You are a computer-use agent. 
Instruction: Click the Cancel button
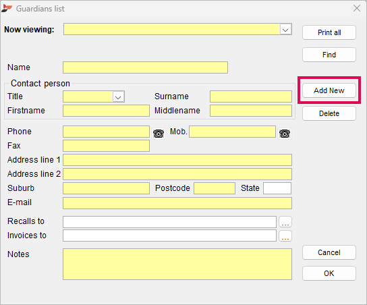(329, 252)
